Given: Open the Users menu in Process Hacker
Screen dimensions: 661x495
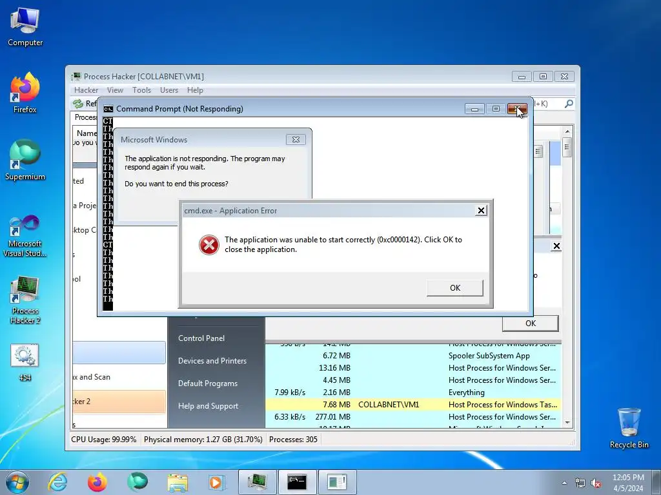Looking at the screenshot, I should coord(169,90).
